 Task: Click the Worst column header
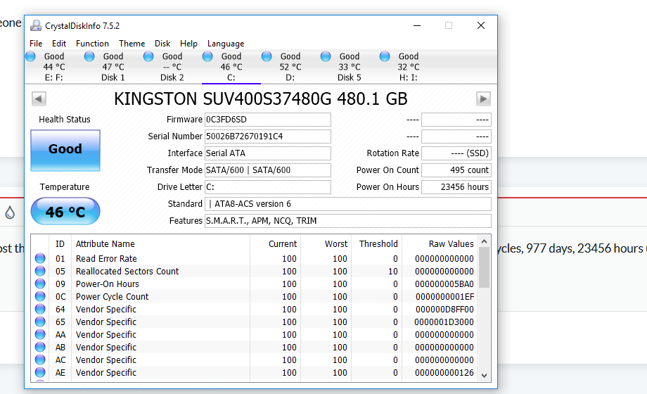(336, 243)
